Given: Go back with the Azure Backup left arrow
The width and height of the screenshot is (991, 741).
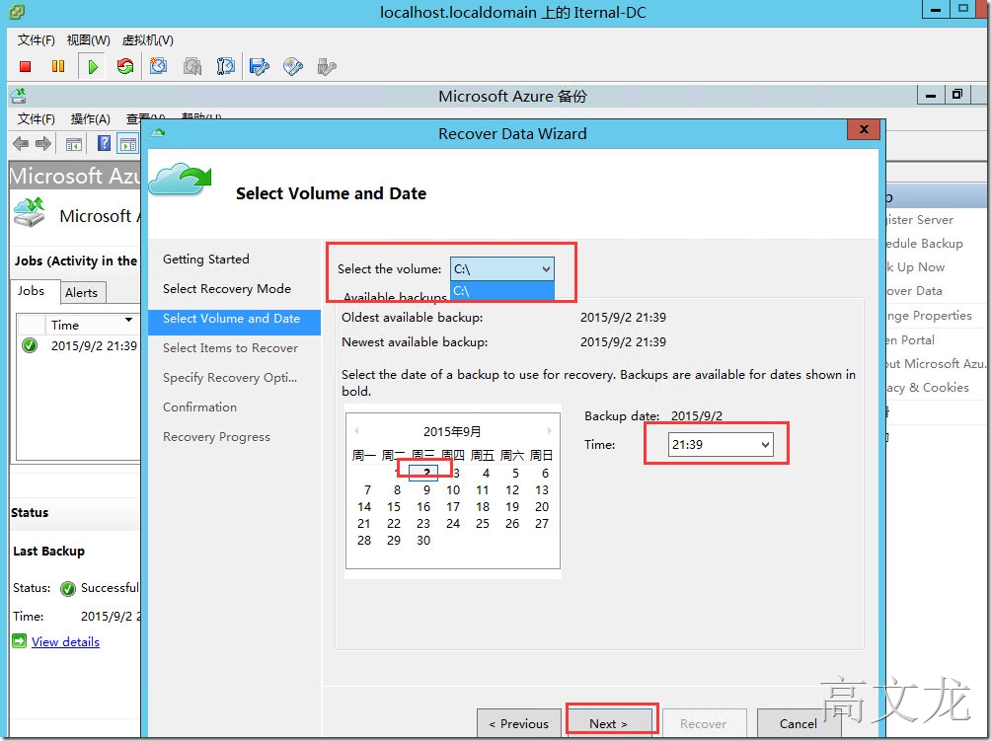Looking at the screenshot, I should 21,144.
